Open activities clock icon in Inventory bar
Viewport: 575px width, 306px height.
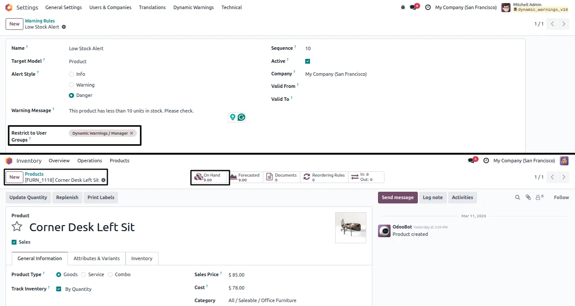[486, 161]
